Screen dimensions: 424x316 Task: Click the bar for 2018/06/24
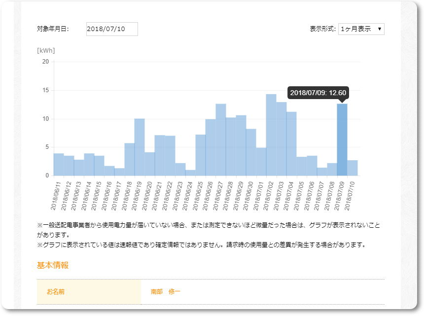pos(190,173)
